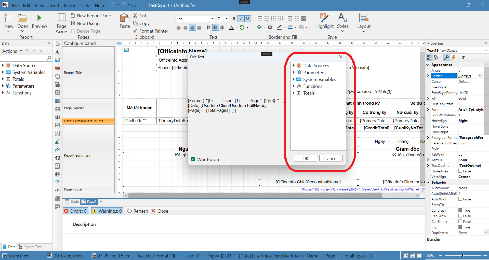
Task: Expand the Functions node in Data panel
Action: pyautogui.click(x=3, y=93)
